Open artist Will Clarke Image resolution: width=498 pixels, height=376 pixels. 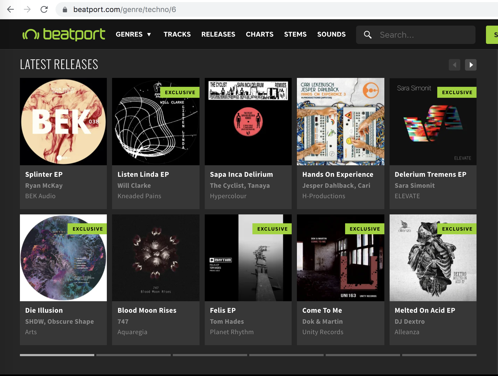pyautogui.click(x=134, y=186)
